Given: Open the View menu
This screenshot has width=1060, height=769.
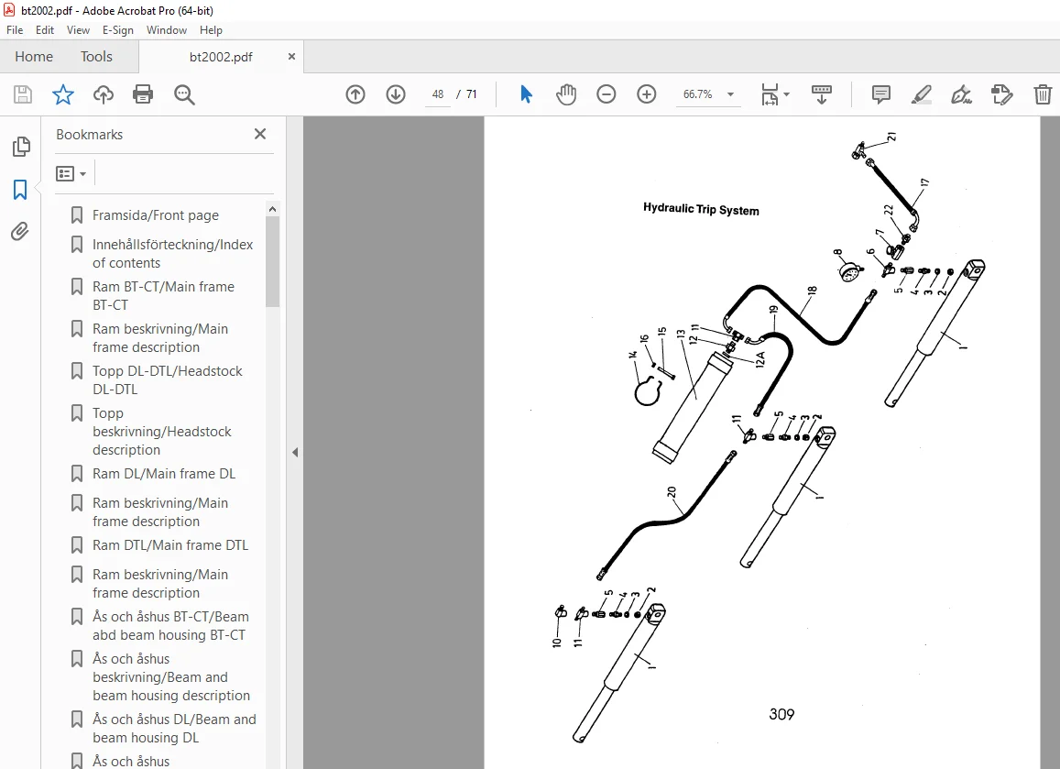Looking at the screenshot, I should click(x=78, y=30).
